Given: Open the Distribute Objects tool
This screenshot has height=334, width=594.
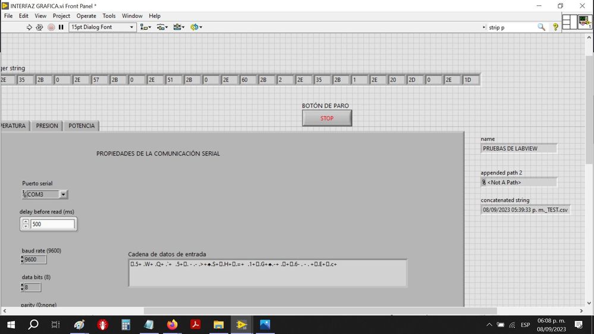Looking at the screenshot, I should click(x=162, y=27).
